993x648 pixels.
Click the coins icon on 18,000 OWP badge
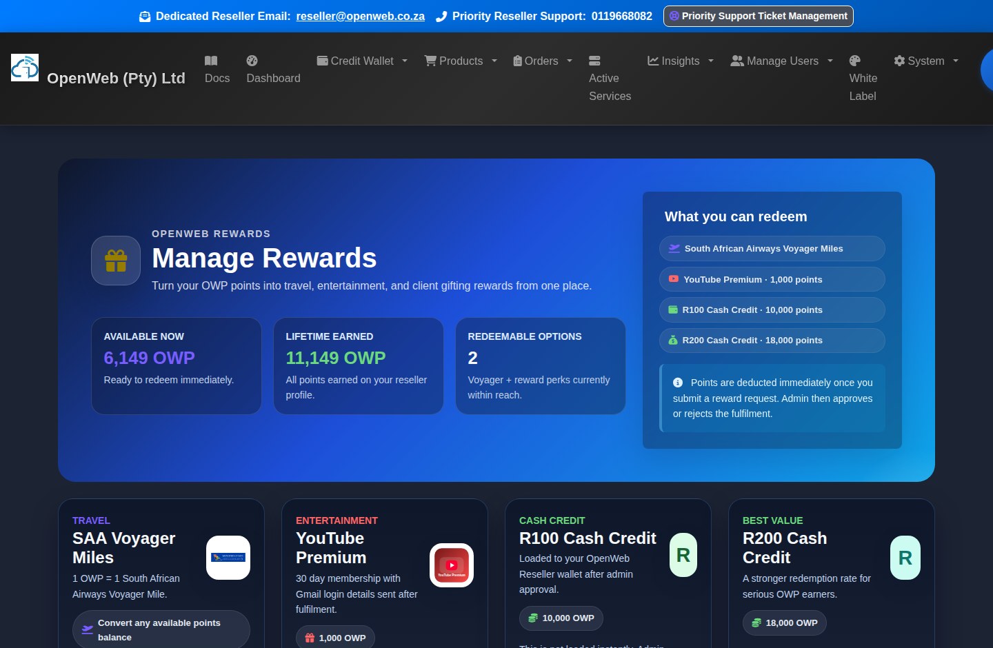pyautogui.click(x=756, y=622)
